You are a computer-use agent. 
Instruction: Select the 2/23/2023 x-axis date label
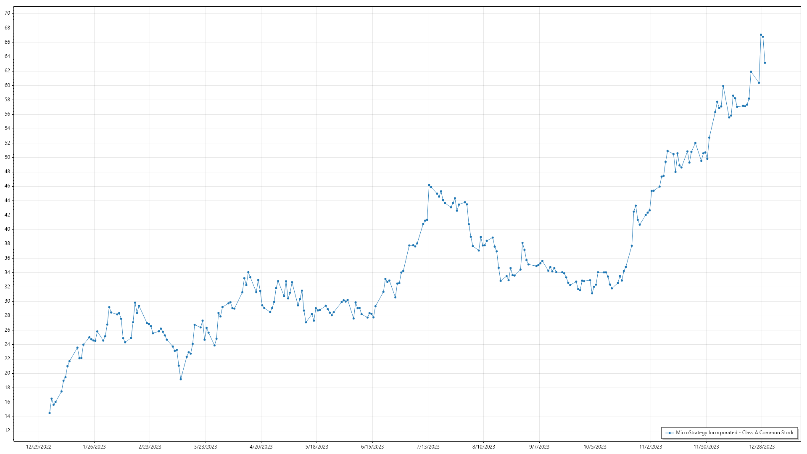[150, 447]
